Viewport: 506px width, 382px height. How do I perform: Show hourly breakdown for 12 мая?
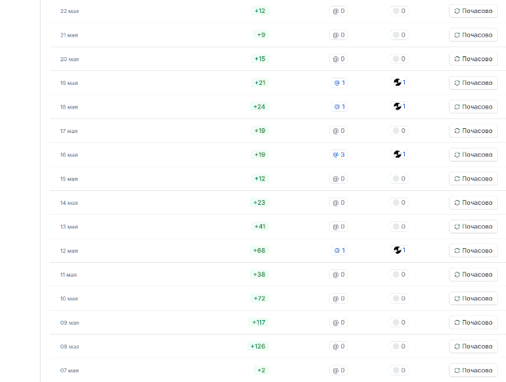[x=473, y=250]
